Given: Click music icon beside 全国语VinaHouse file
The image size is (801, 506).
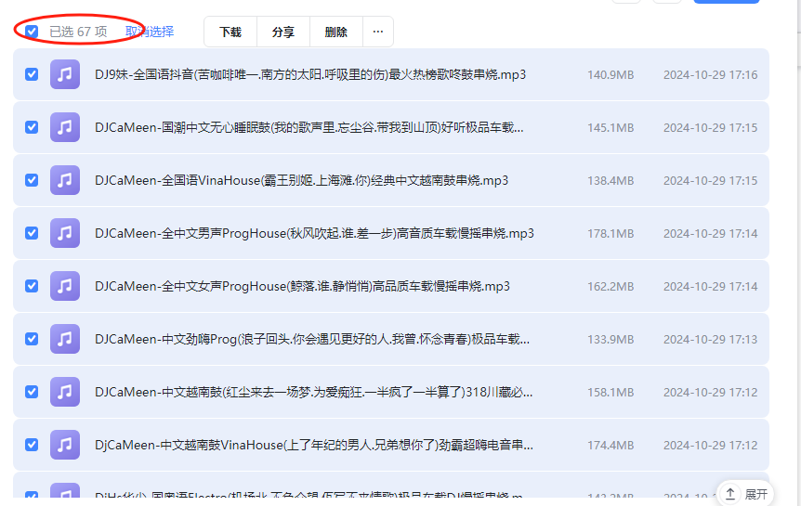Looking at the screenshot, I should coord(64,180).
